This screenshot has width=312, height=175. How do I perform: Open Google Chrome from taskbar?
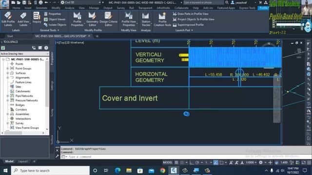click(x=162, y=171)
